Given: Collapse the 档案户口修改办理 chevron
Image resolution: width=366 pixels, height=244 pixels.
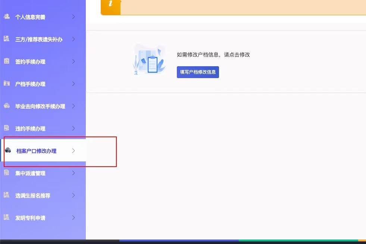Looking at the screenshot, I should click(73, 151).
